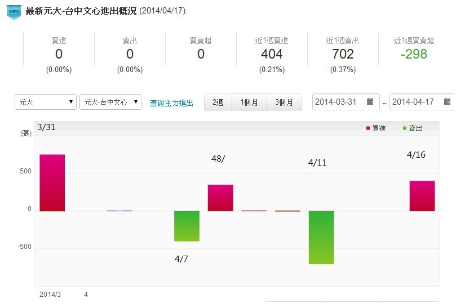Toggle the green 賣出 legend marker

(405, 128)
